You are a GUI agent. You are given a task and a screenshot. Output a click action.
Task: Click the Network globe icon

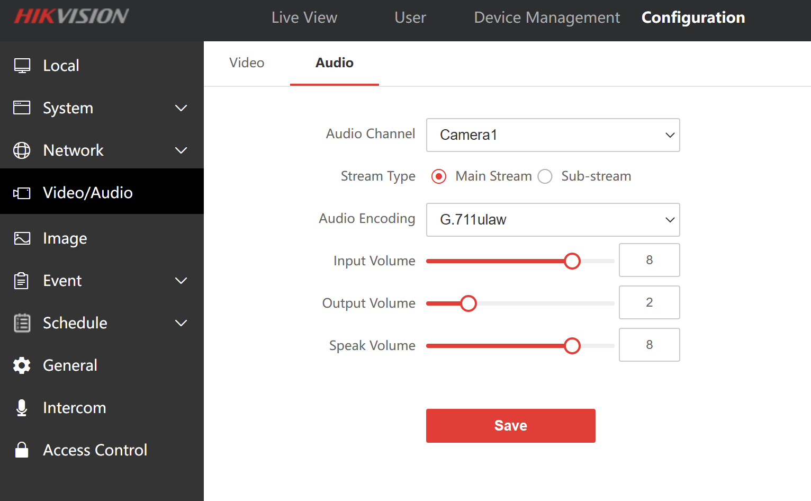point(22,150)
